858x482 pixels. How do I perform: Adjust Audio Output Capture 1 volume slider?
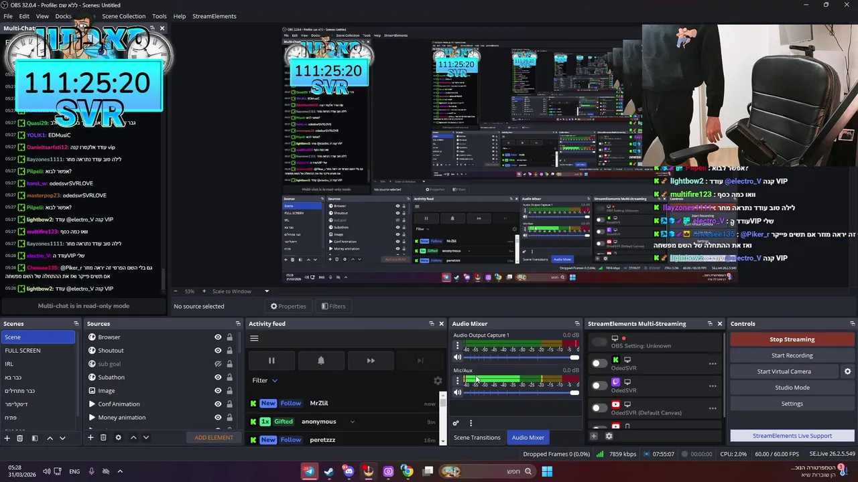[x=521, y=357]
